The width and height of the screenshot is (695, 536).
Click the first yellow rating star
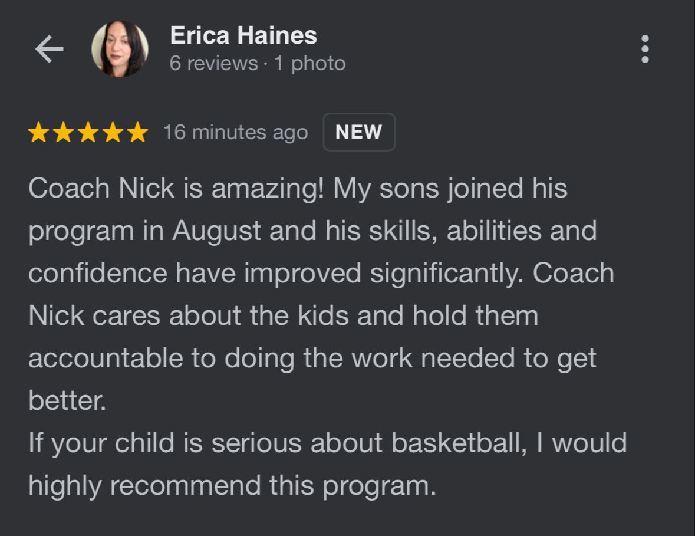point(38,133)
